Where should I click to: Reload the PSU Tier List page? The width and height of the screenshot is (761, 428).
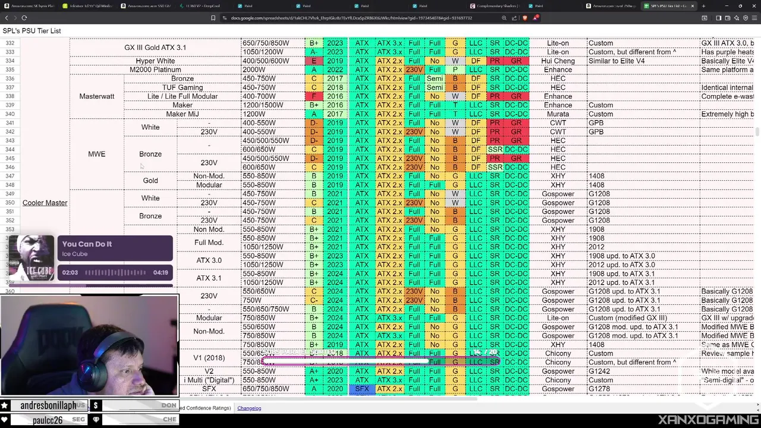pyautogui.click(x=24, y=18)
